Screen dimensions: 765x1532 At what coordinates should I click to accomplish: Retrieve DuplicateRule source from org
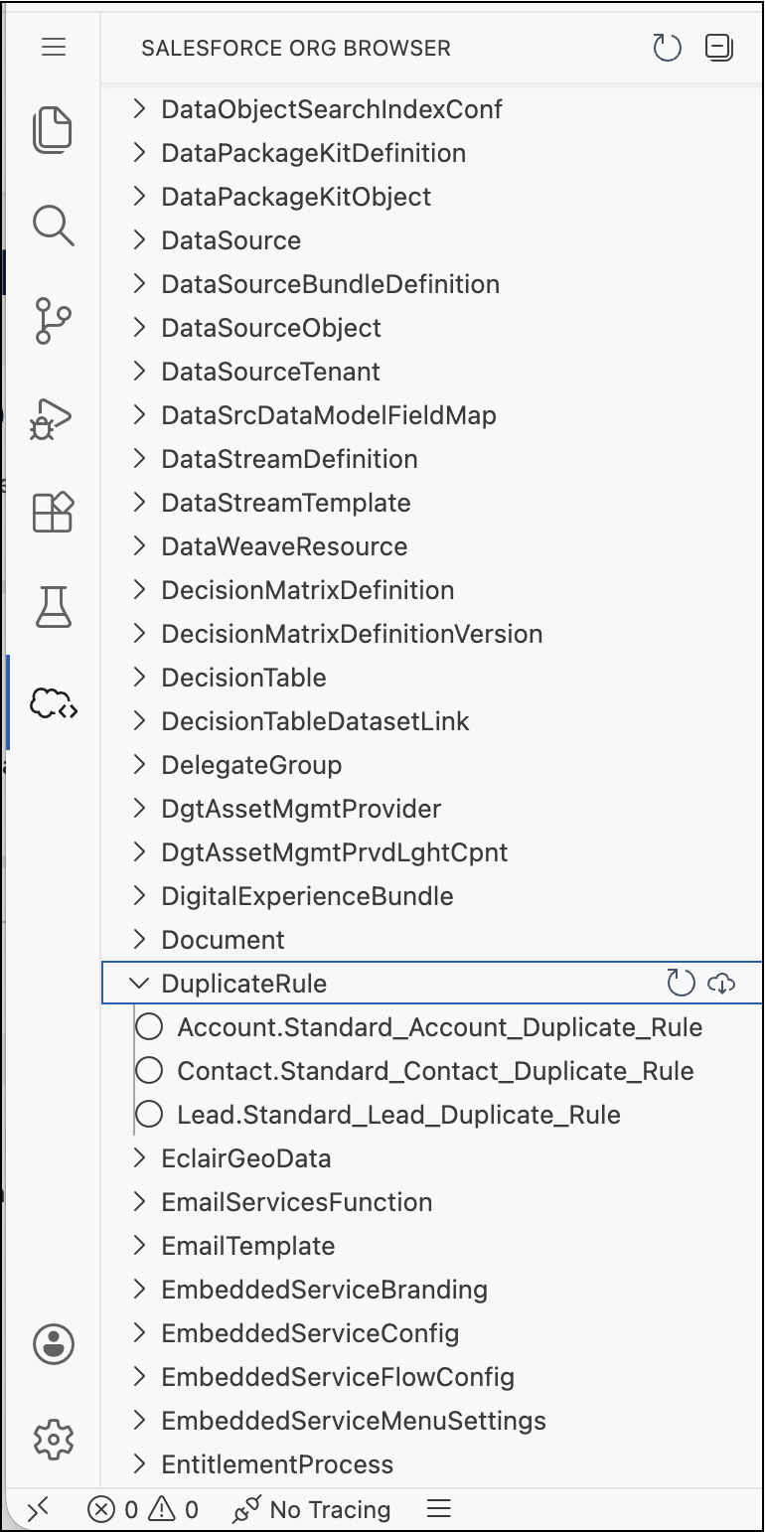pyautogui.click(x=720, y=984)
